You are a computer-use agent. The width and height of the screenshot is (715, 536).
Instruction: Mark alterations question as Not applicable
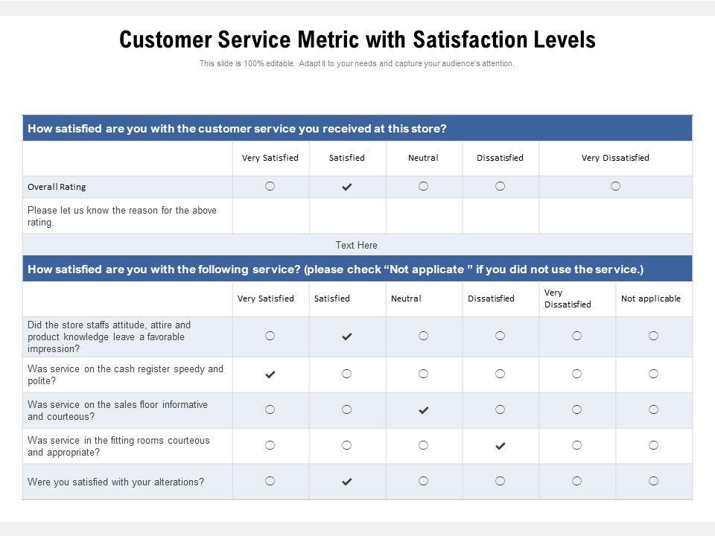pos(653,481)
